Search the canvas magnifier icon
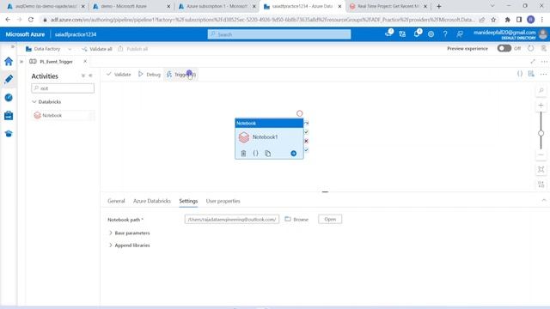Image resolution: width=550 pixels, height=309 pixels. [x=541, y=91]
